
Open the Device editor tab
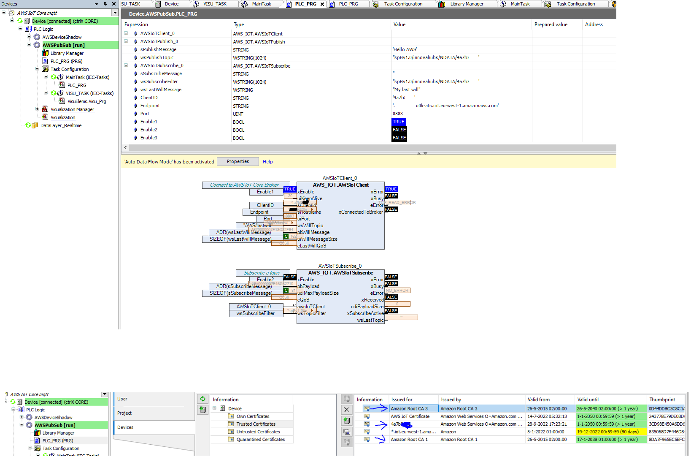point(171,4)
